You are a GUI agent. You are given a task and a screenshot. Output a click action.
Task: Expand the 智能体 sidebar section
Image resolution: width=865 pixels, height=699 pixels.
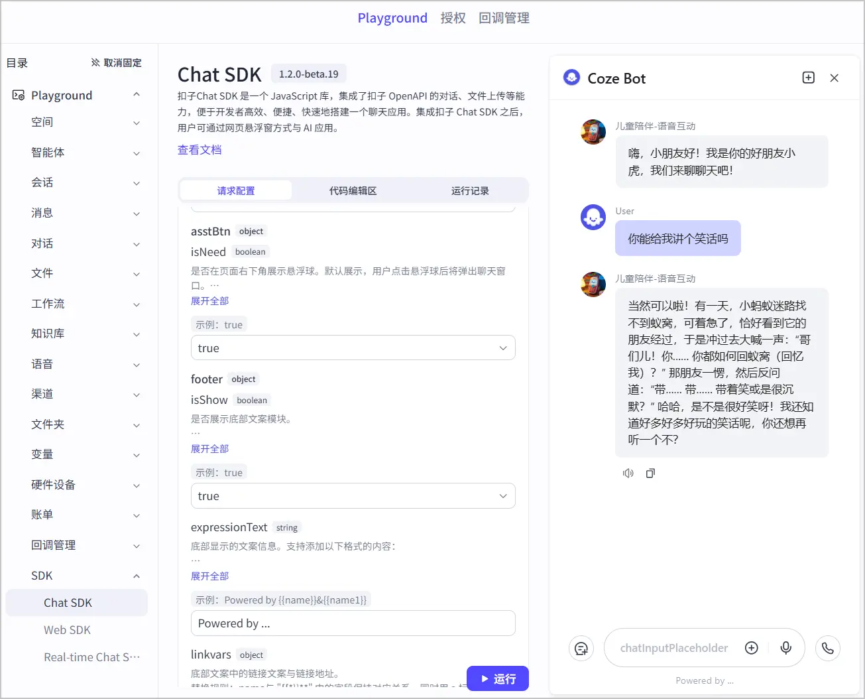(137, 153)
